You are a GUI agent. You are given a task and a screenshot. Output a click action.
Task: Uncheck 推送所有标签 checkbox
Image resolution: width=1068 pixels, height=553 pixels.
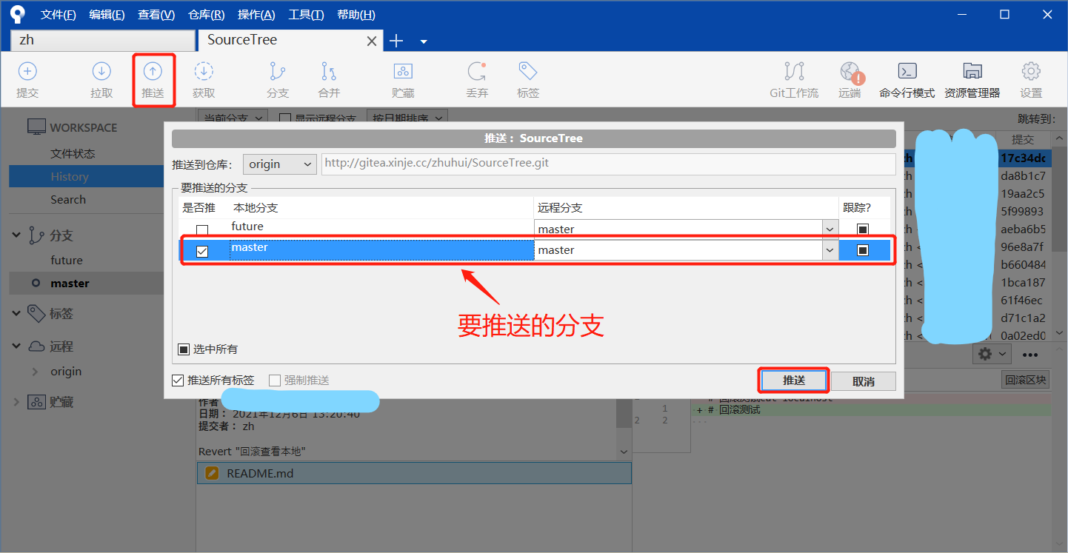pyautogui.click(x=178, y=381)
